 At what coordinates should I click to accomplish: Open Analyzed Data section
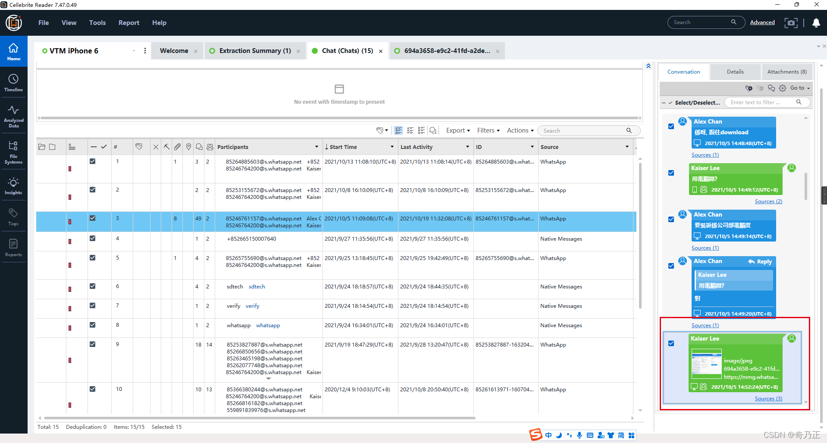[x=13, y=117]
